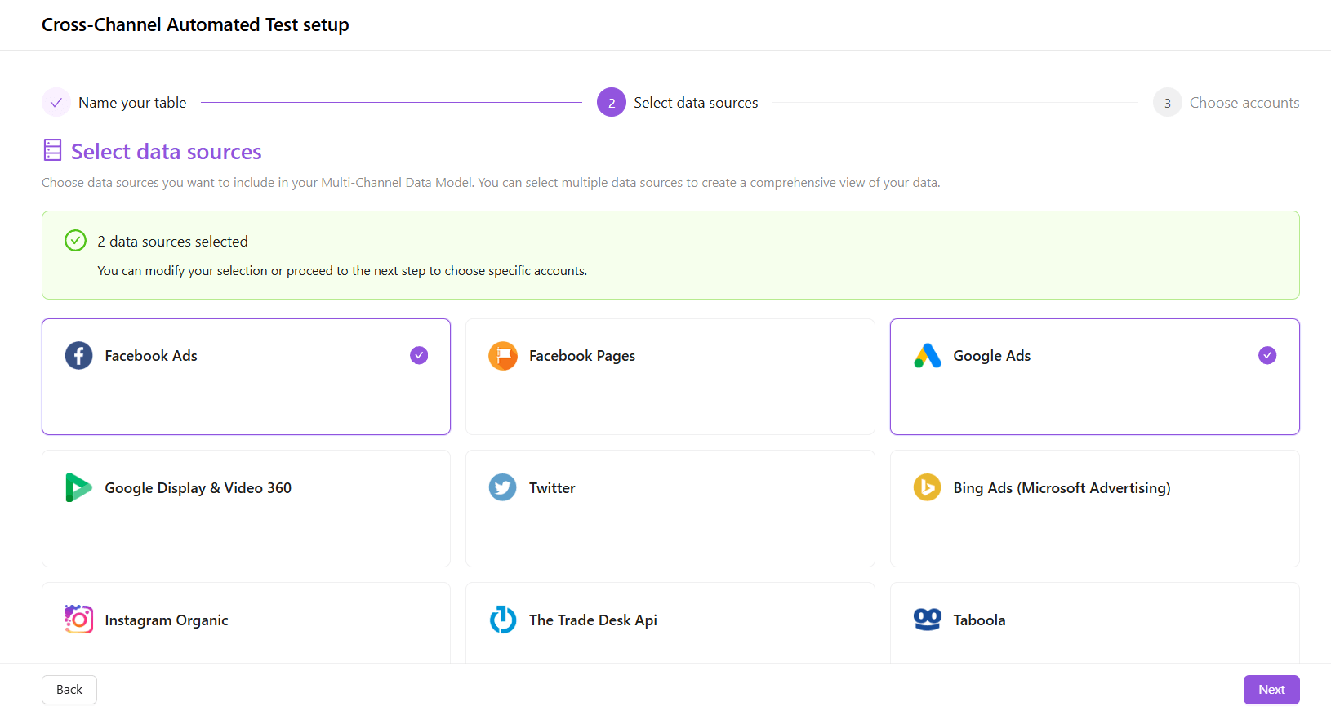Click the step 2 Select data sources indicator

click(x=612, y=103)
